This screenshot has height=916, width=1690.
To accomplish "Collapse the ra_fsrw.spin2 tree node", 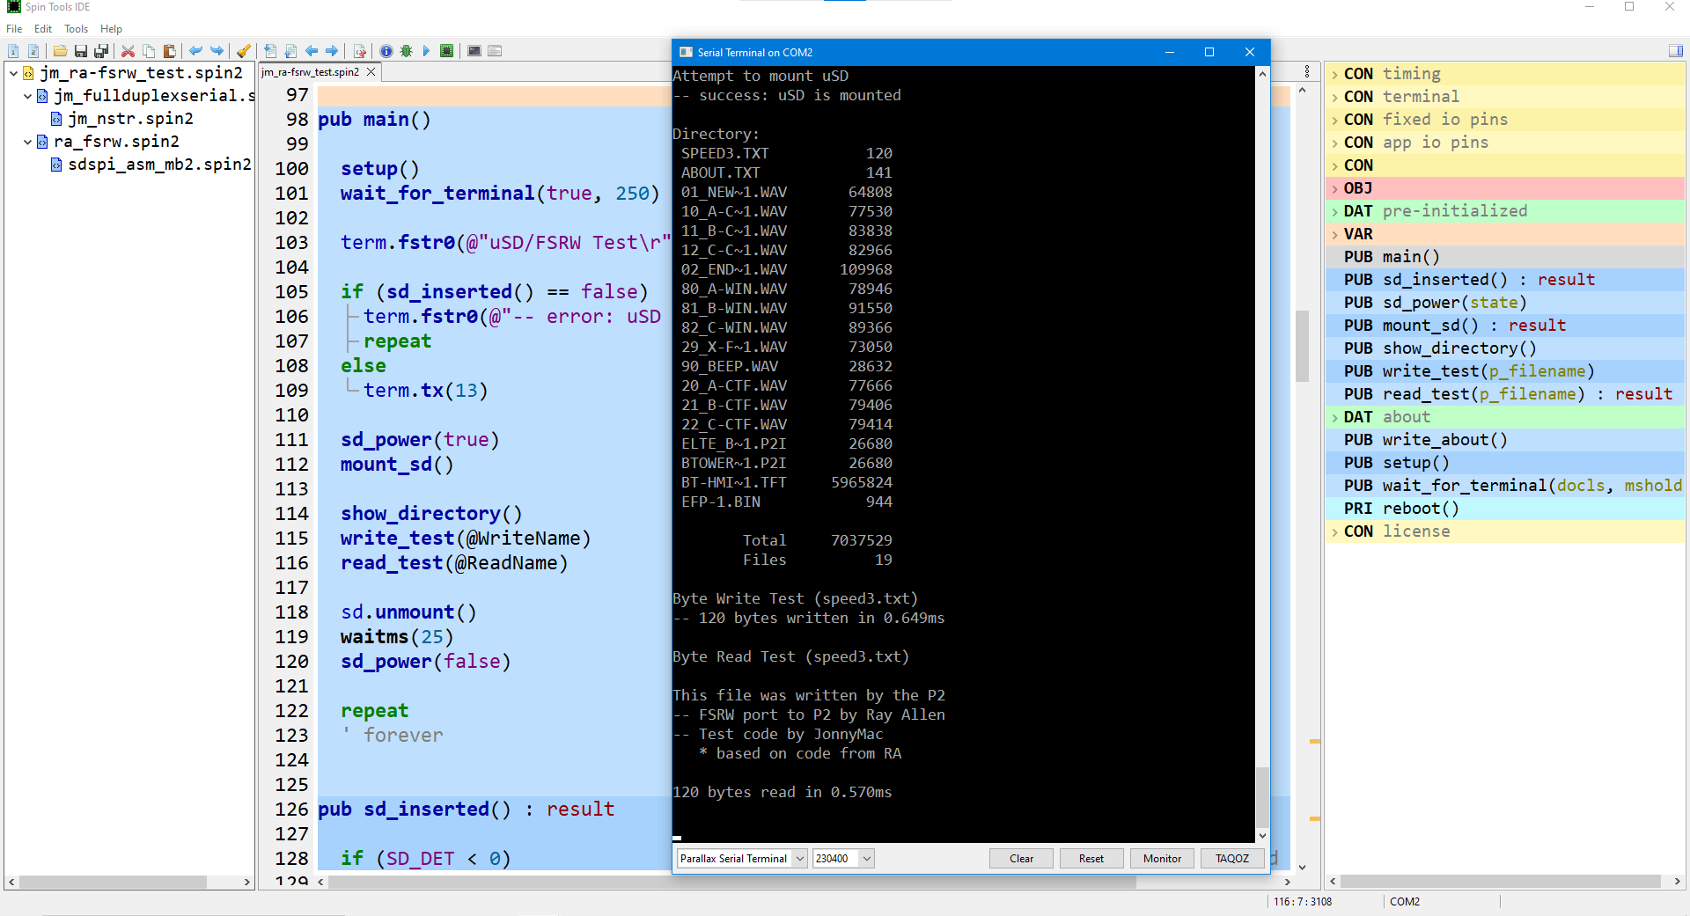I will click(28, 142).
